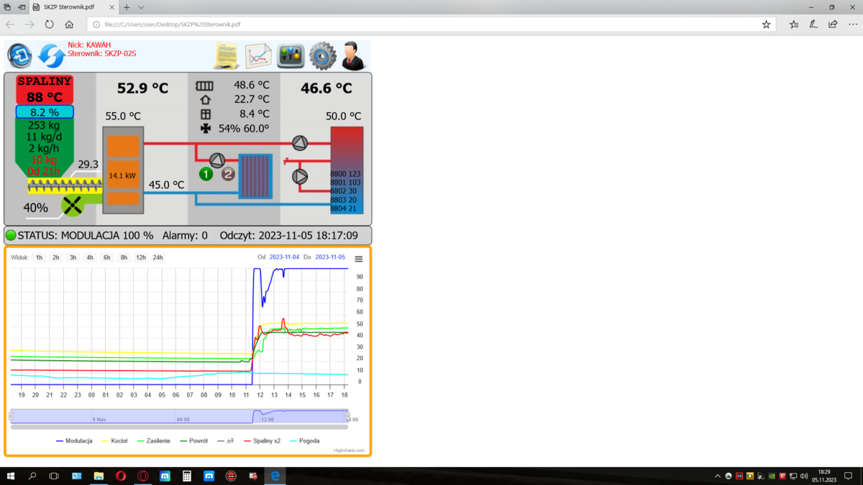Open the gear settings icon
This screenshot has height=485, width=863.
point(322,55)
